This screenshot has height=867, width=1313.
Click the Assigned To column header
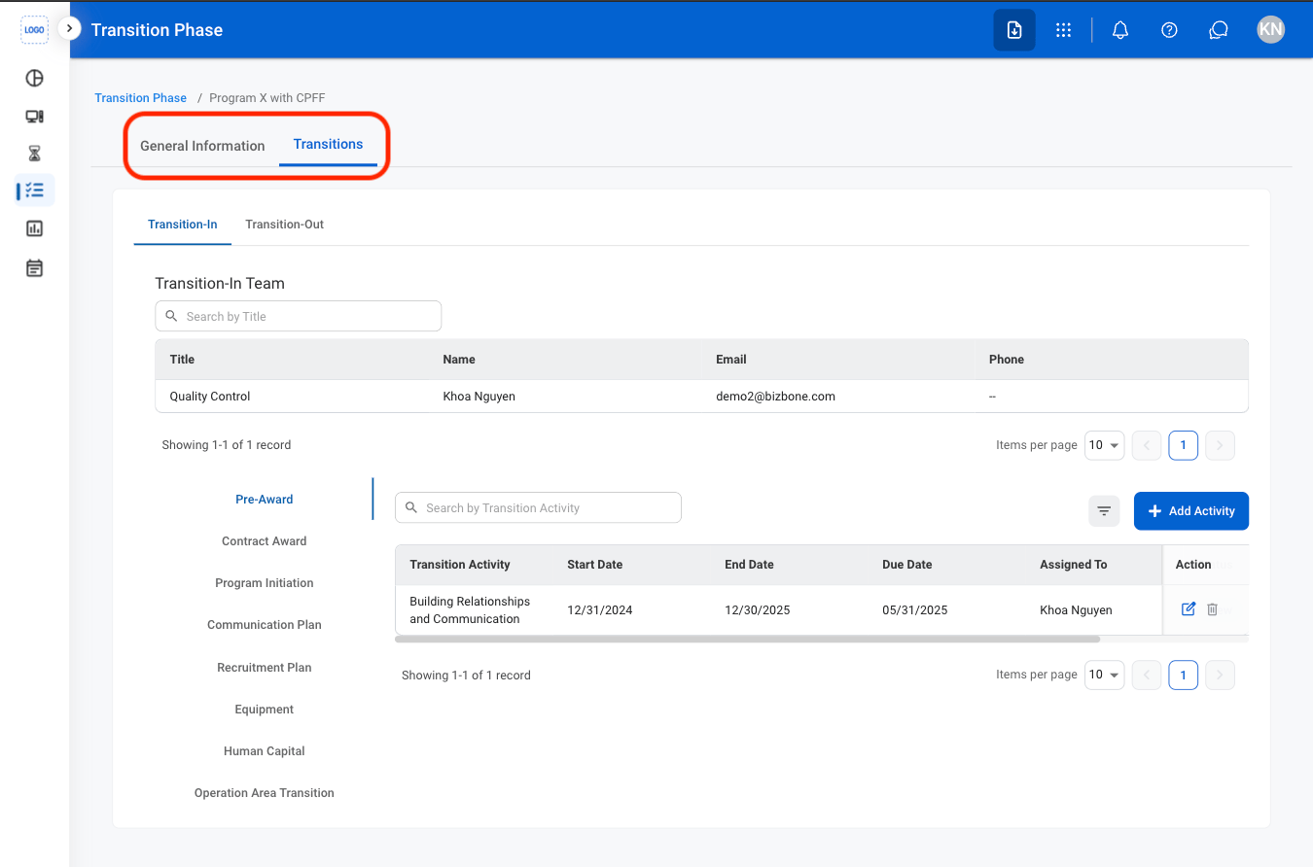[x=1074, y=565]
